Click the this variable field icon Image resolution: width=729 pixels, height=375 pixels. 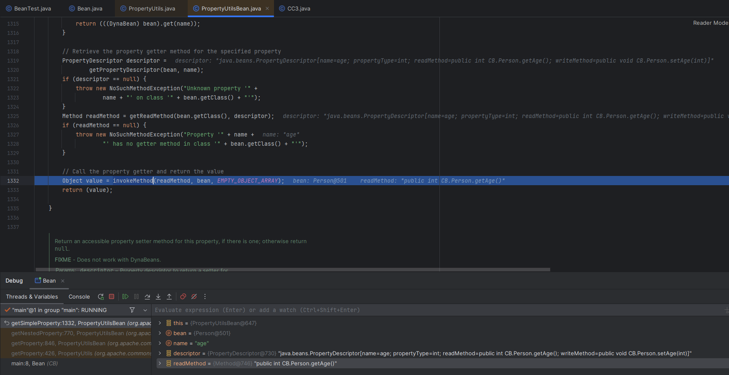pos(169,323)
